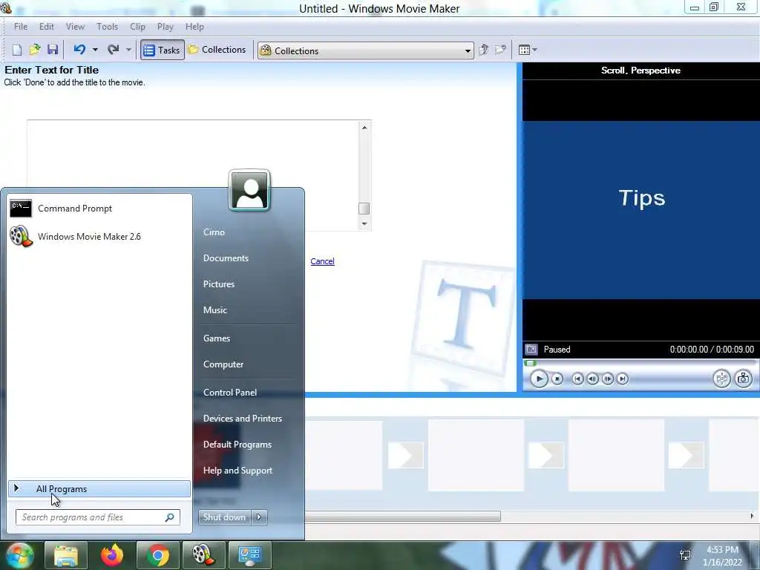
Task: Click the Take Picture camera icon
Action: pyautogui.click(x=744, y=379)
